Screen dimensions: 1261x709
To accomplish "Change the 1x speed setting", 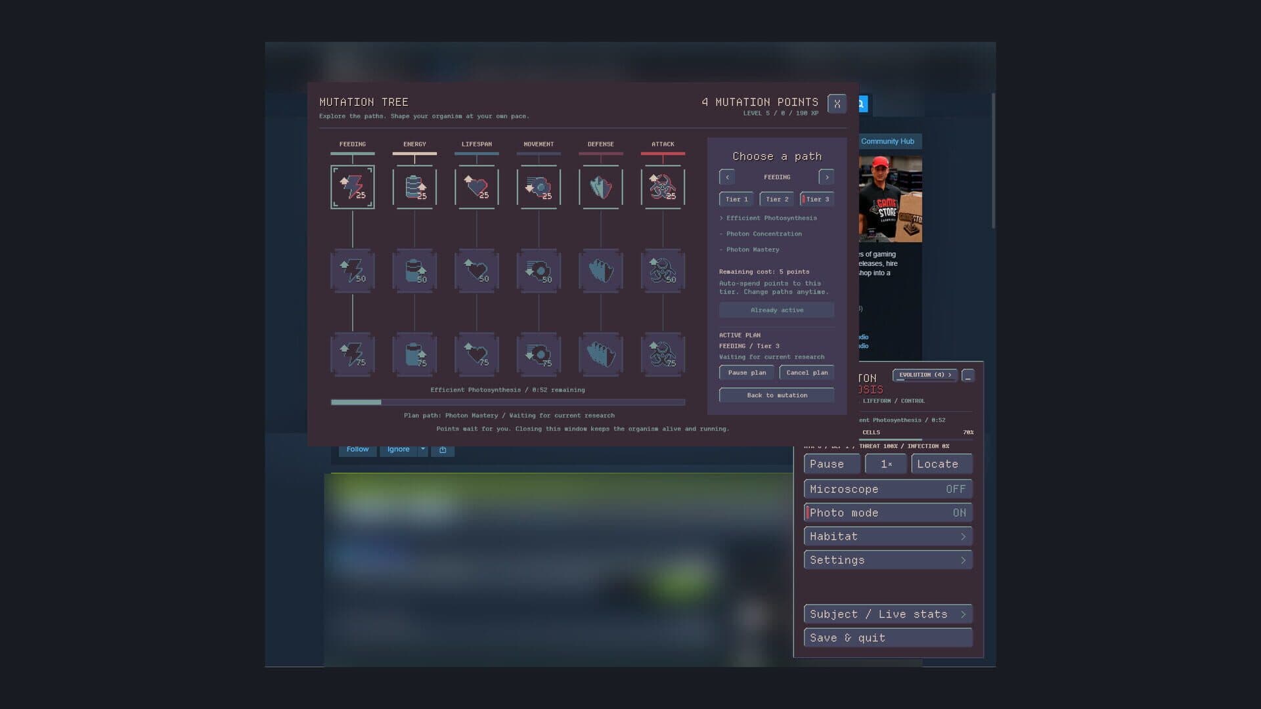I will pyautogui.click(x=885, y=464).
